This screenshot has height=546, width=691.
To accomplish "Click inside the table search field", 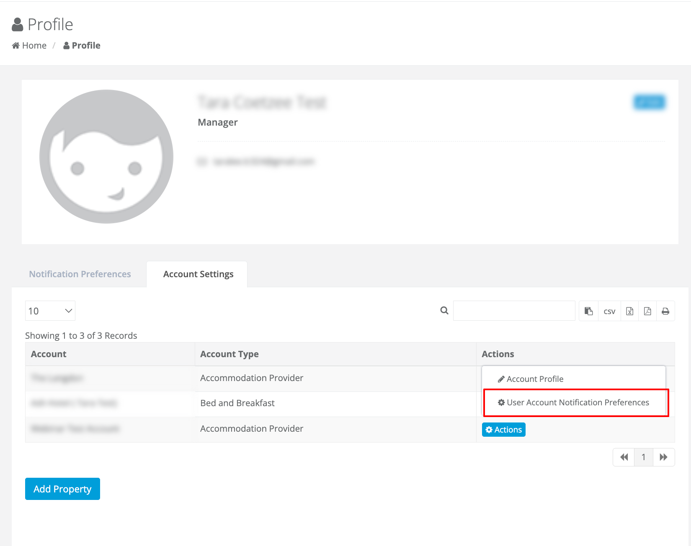I will tap(514, 311).
